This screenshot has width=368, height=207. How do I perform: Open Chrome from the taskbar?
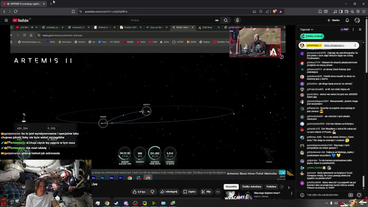click(107, 203)
